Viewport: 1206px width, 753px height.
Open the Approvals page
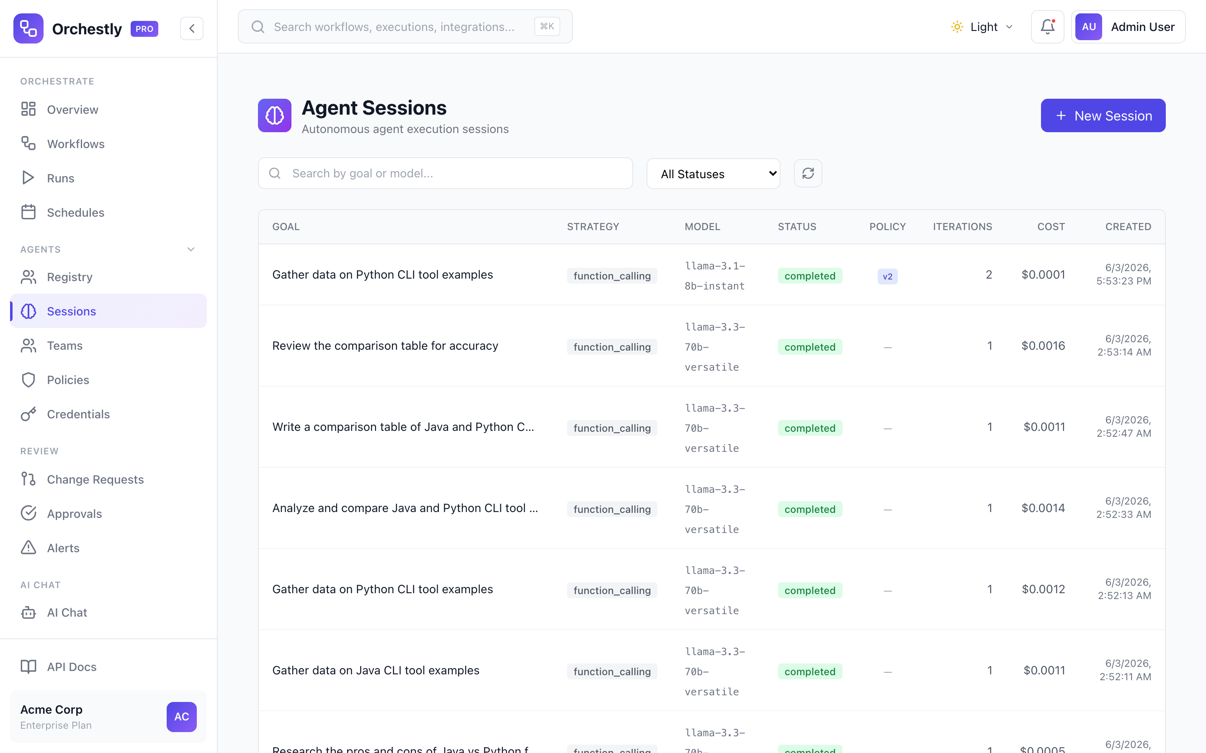[108, 513]
